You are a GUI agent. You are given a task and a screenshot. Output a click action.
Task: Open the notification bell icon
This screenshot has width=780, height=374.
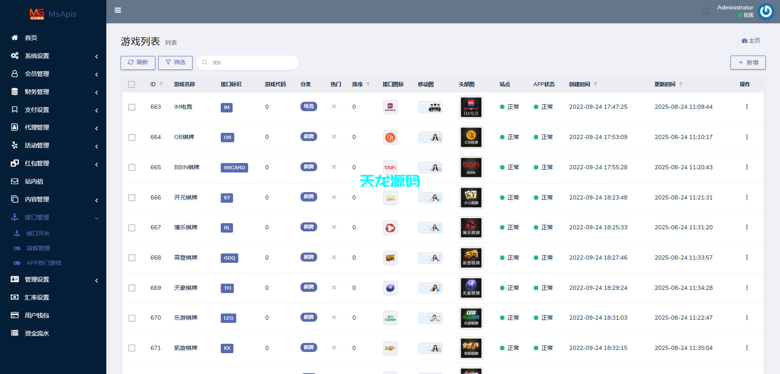pos(706,11)
